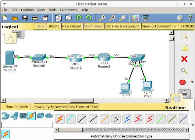Select the End Devices category icon
The image size is (195, 140).
(14, 116)
